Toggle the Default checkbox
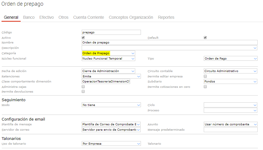This screenshot has width=263, height=150. point(205,37)
